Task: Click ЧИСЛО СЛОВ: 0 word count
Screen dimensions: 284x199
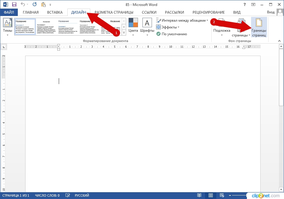Action: 47,195
